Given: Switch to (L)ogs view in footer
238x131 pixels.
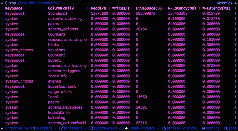Looking at the screenshot, I should (x=230, y=128).
